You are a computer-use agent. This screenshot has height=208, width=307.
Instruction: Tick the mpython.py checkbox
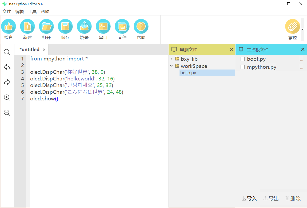click(242, 67)
